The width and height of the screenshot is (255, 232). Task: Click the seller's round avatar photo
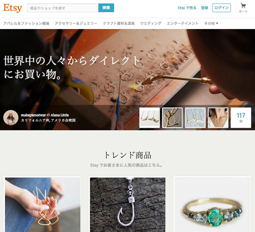(11, 118)
